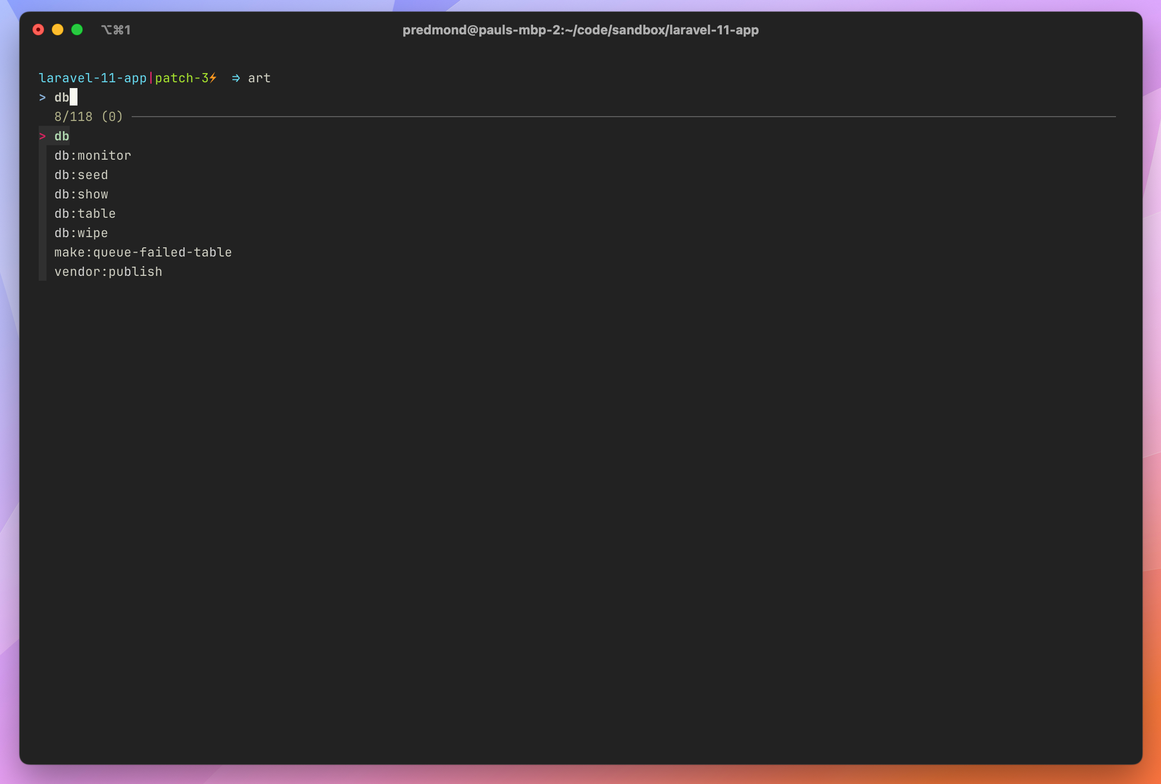Click the blue query prompt chevron
Image resolution: width=1161 pixels, height=784 pixels.
click(x=43, y=98)
